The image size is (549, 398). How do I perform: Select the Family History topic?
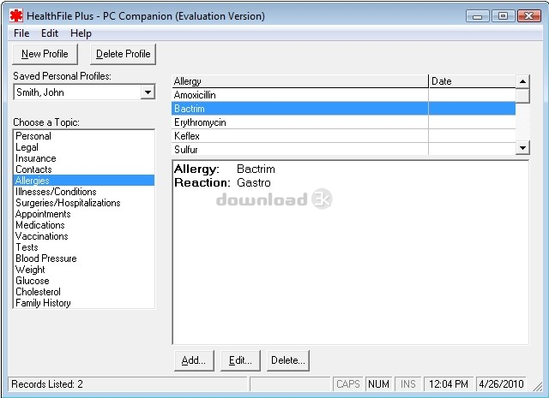click(43, 303)
